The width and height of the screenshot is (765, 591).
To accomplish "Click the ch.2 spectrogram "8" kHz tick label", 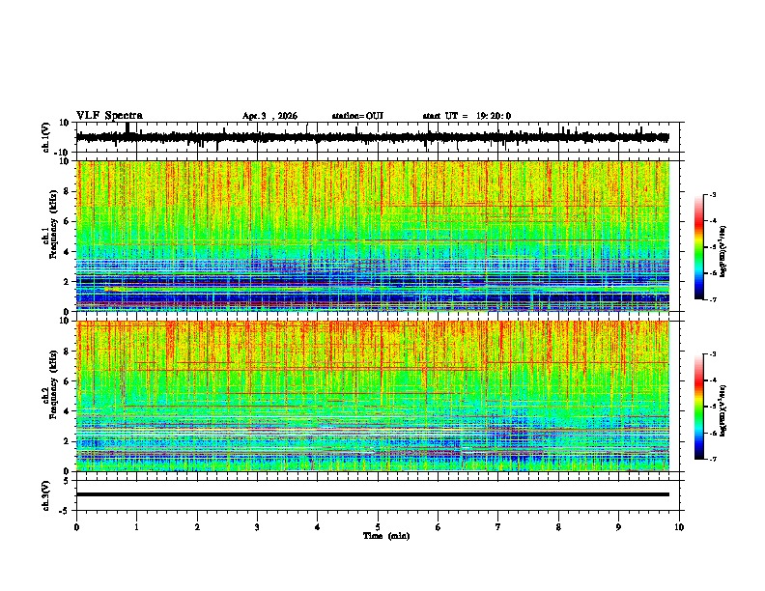I will [x=68, y=351].
